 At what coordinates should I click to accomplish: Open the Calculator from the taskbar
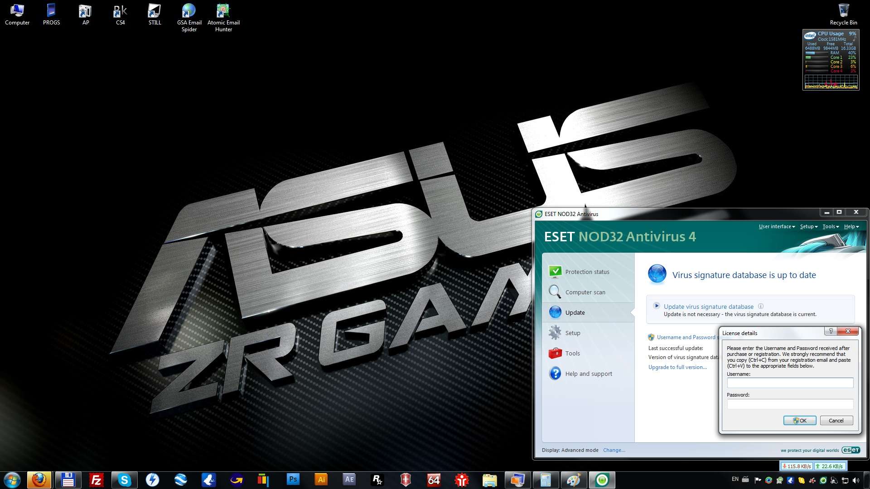point(546,480)
